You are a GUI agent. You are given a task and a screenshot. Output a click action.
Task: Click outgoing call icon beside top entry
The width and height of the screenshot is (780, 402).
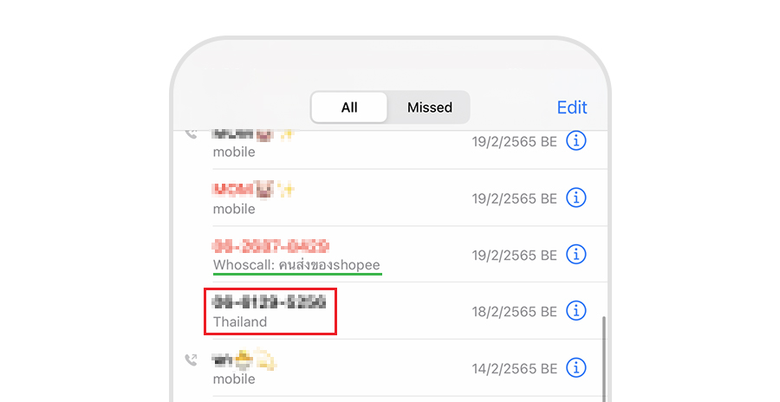(191, 133)
